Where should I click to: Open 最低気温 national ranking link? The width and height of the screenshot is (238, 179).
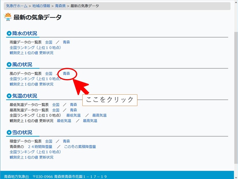73,115
